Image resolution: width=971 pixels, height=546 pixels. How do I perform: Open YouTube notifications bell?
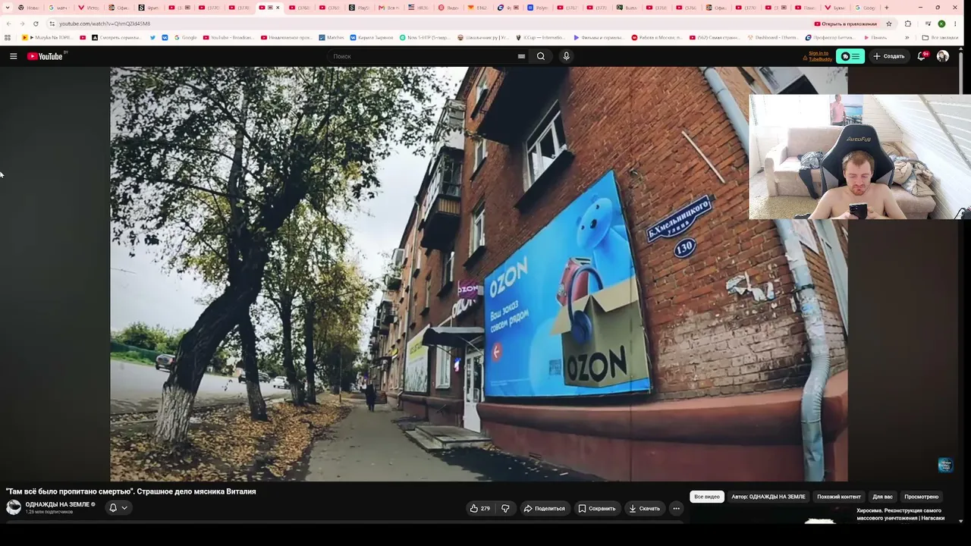tap(922, 56)
